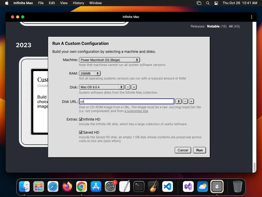This screenshot has width=262, height=197.
Task: Click the page vertical scrollbar thumb
Action: pyautogui.click(x=255, y=167)
